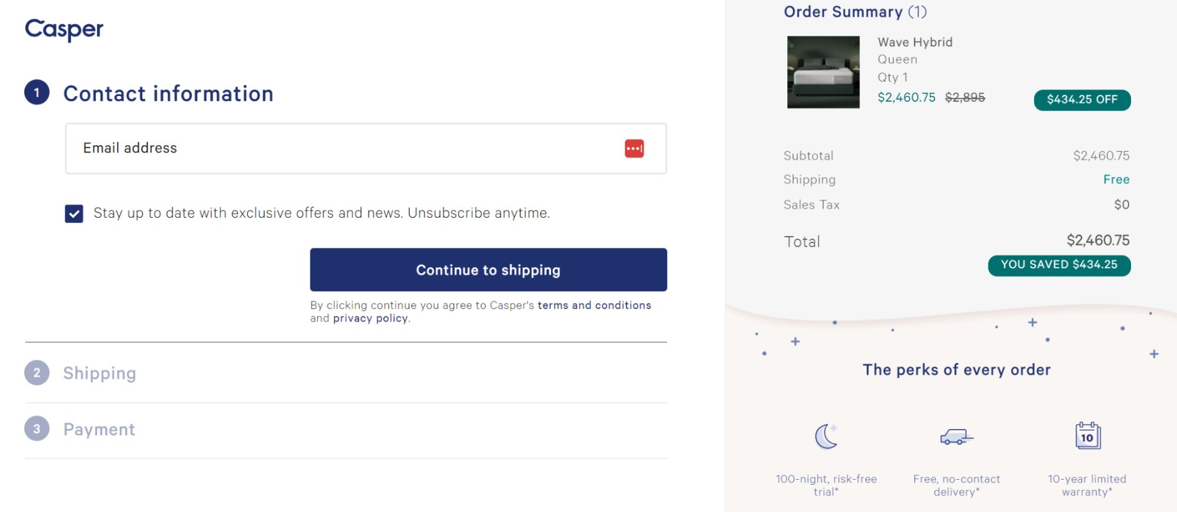
Task: Click the Casper logo
Action: point(63,29)
